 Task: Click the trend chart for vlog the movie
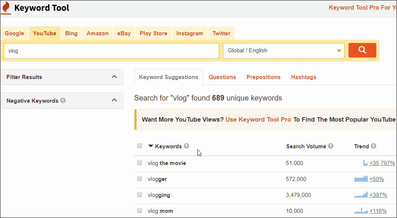click(x=365, y=163)
